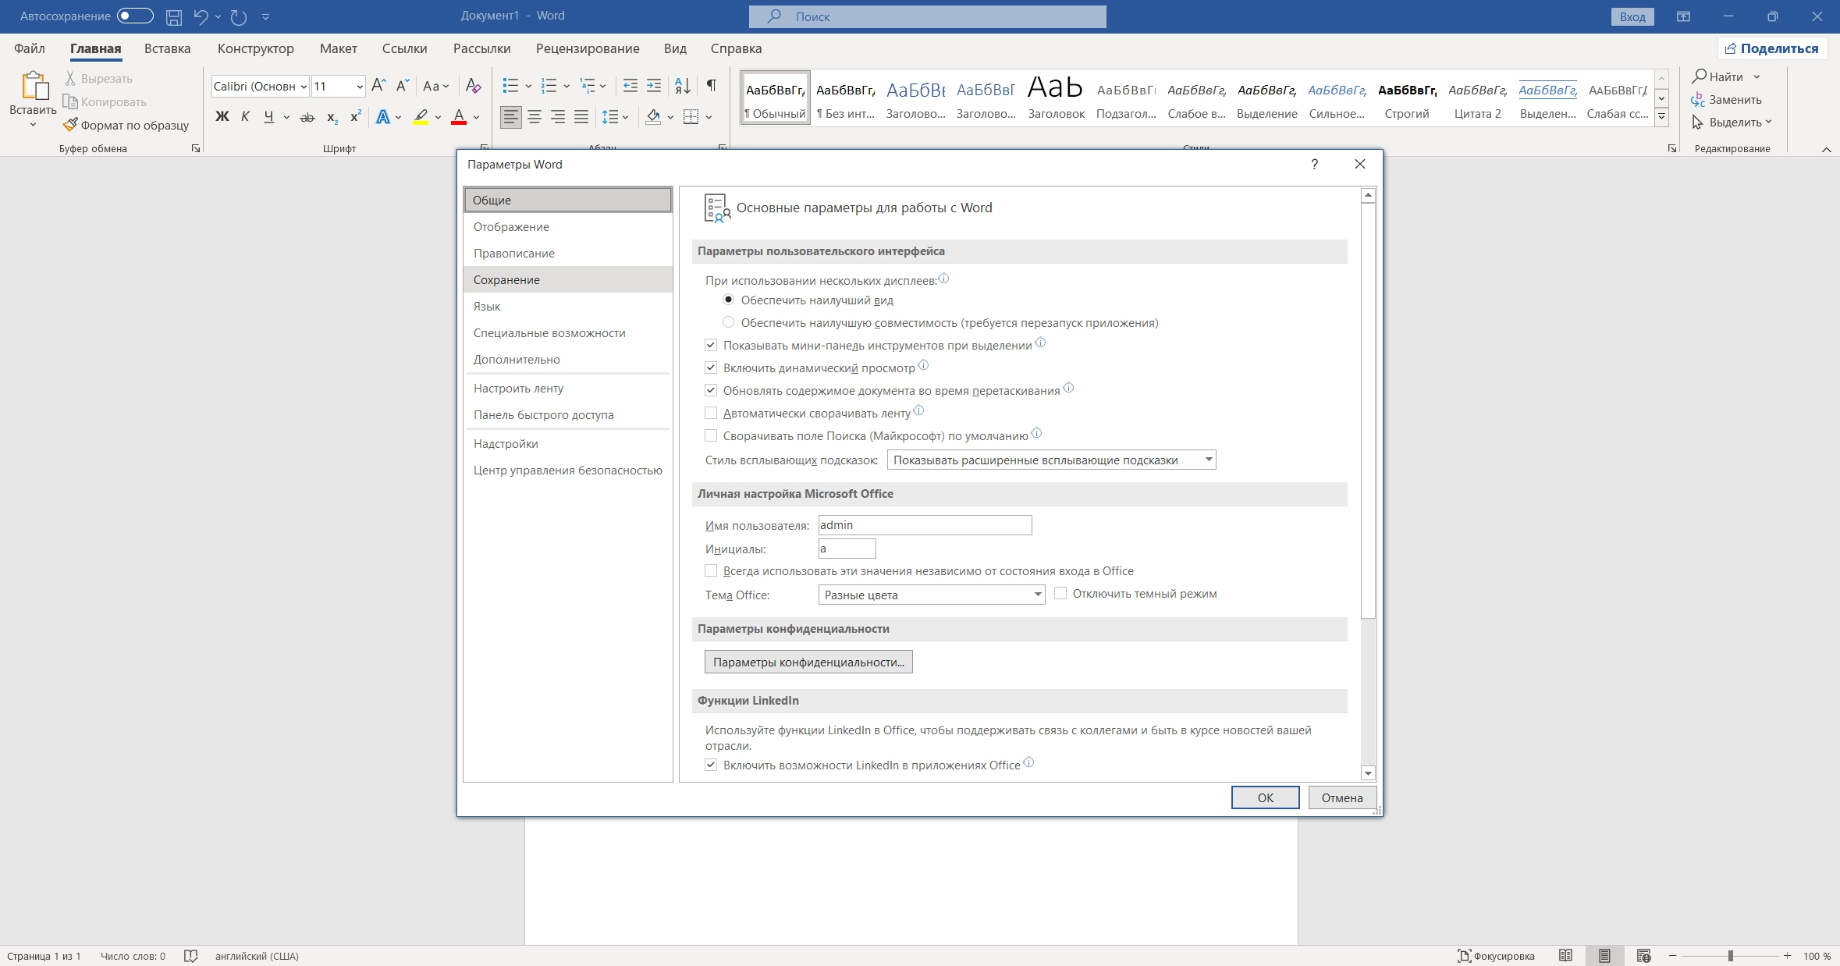The image size is (1840, 966).
Task: Confirm options with the OK button
Action: coord(1265,797)
